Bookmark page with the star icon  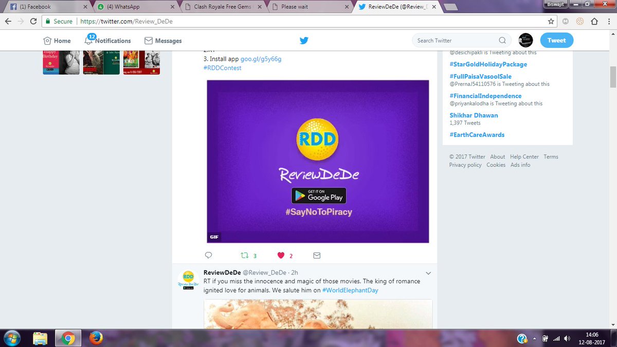(x=551, y=22)
